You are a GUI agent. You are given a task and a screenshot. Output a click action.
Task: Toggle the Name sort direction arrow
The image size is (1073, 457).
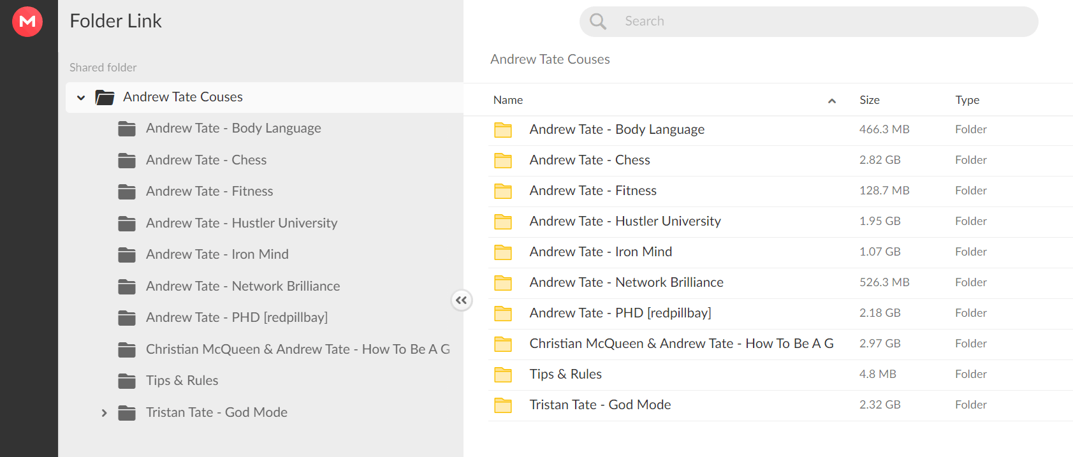coord(832,101)
